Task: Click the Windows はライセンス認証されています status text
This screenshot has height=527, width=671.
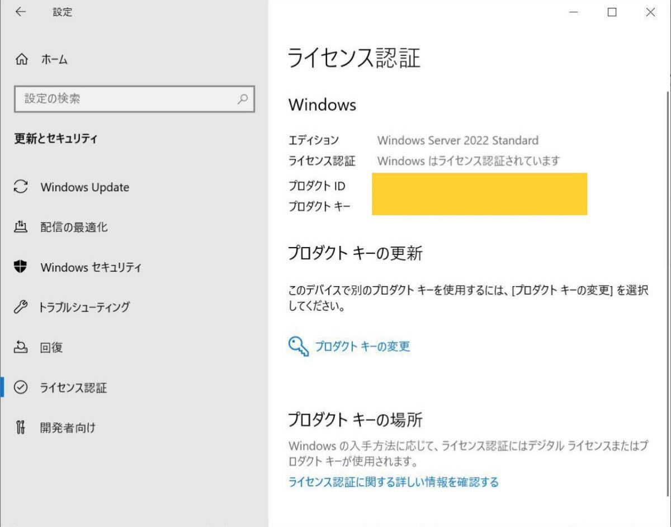Action: pyautogui.click(x=469, y=161)
